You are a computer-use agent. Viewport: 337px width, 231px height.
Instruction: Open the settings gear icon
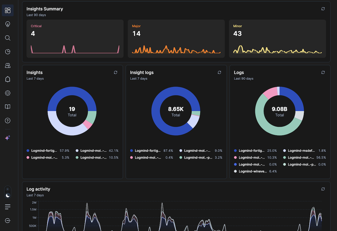coord(8,93)
